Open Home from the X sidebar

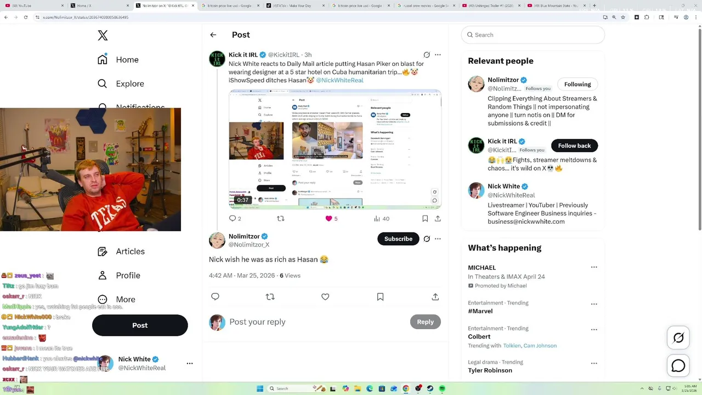tap(118, 60)
